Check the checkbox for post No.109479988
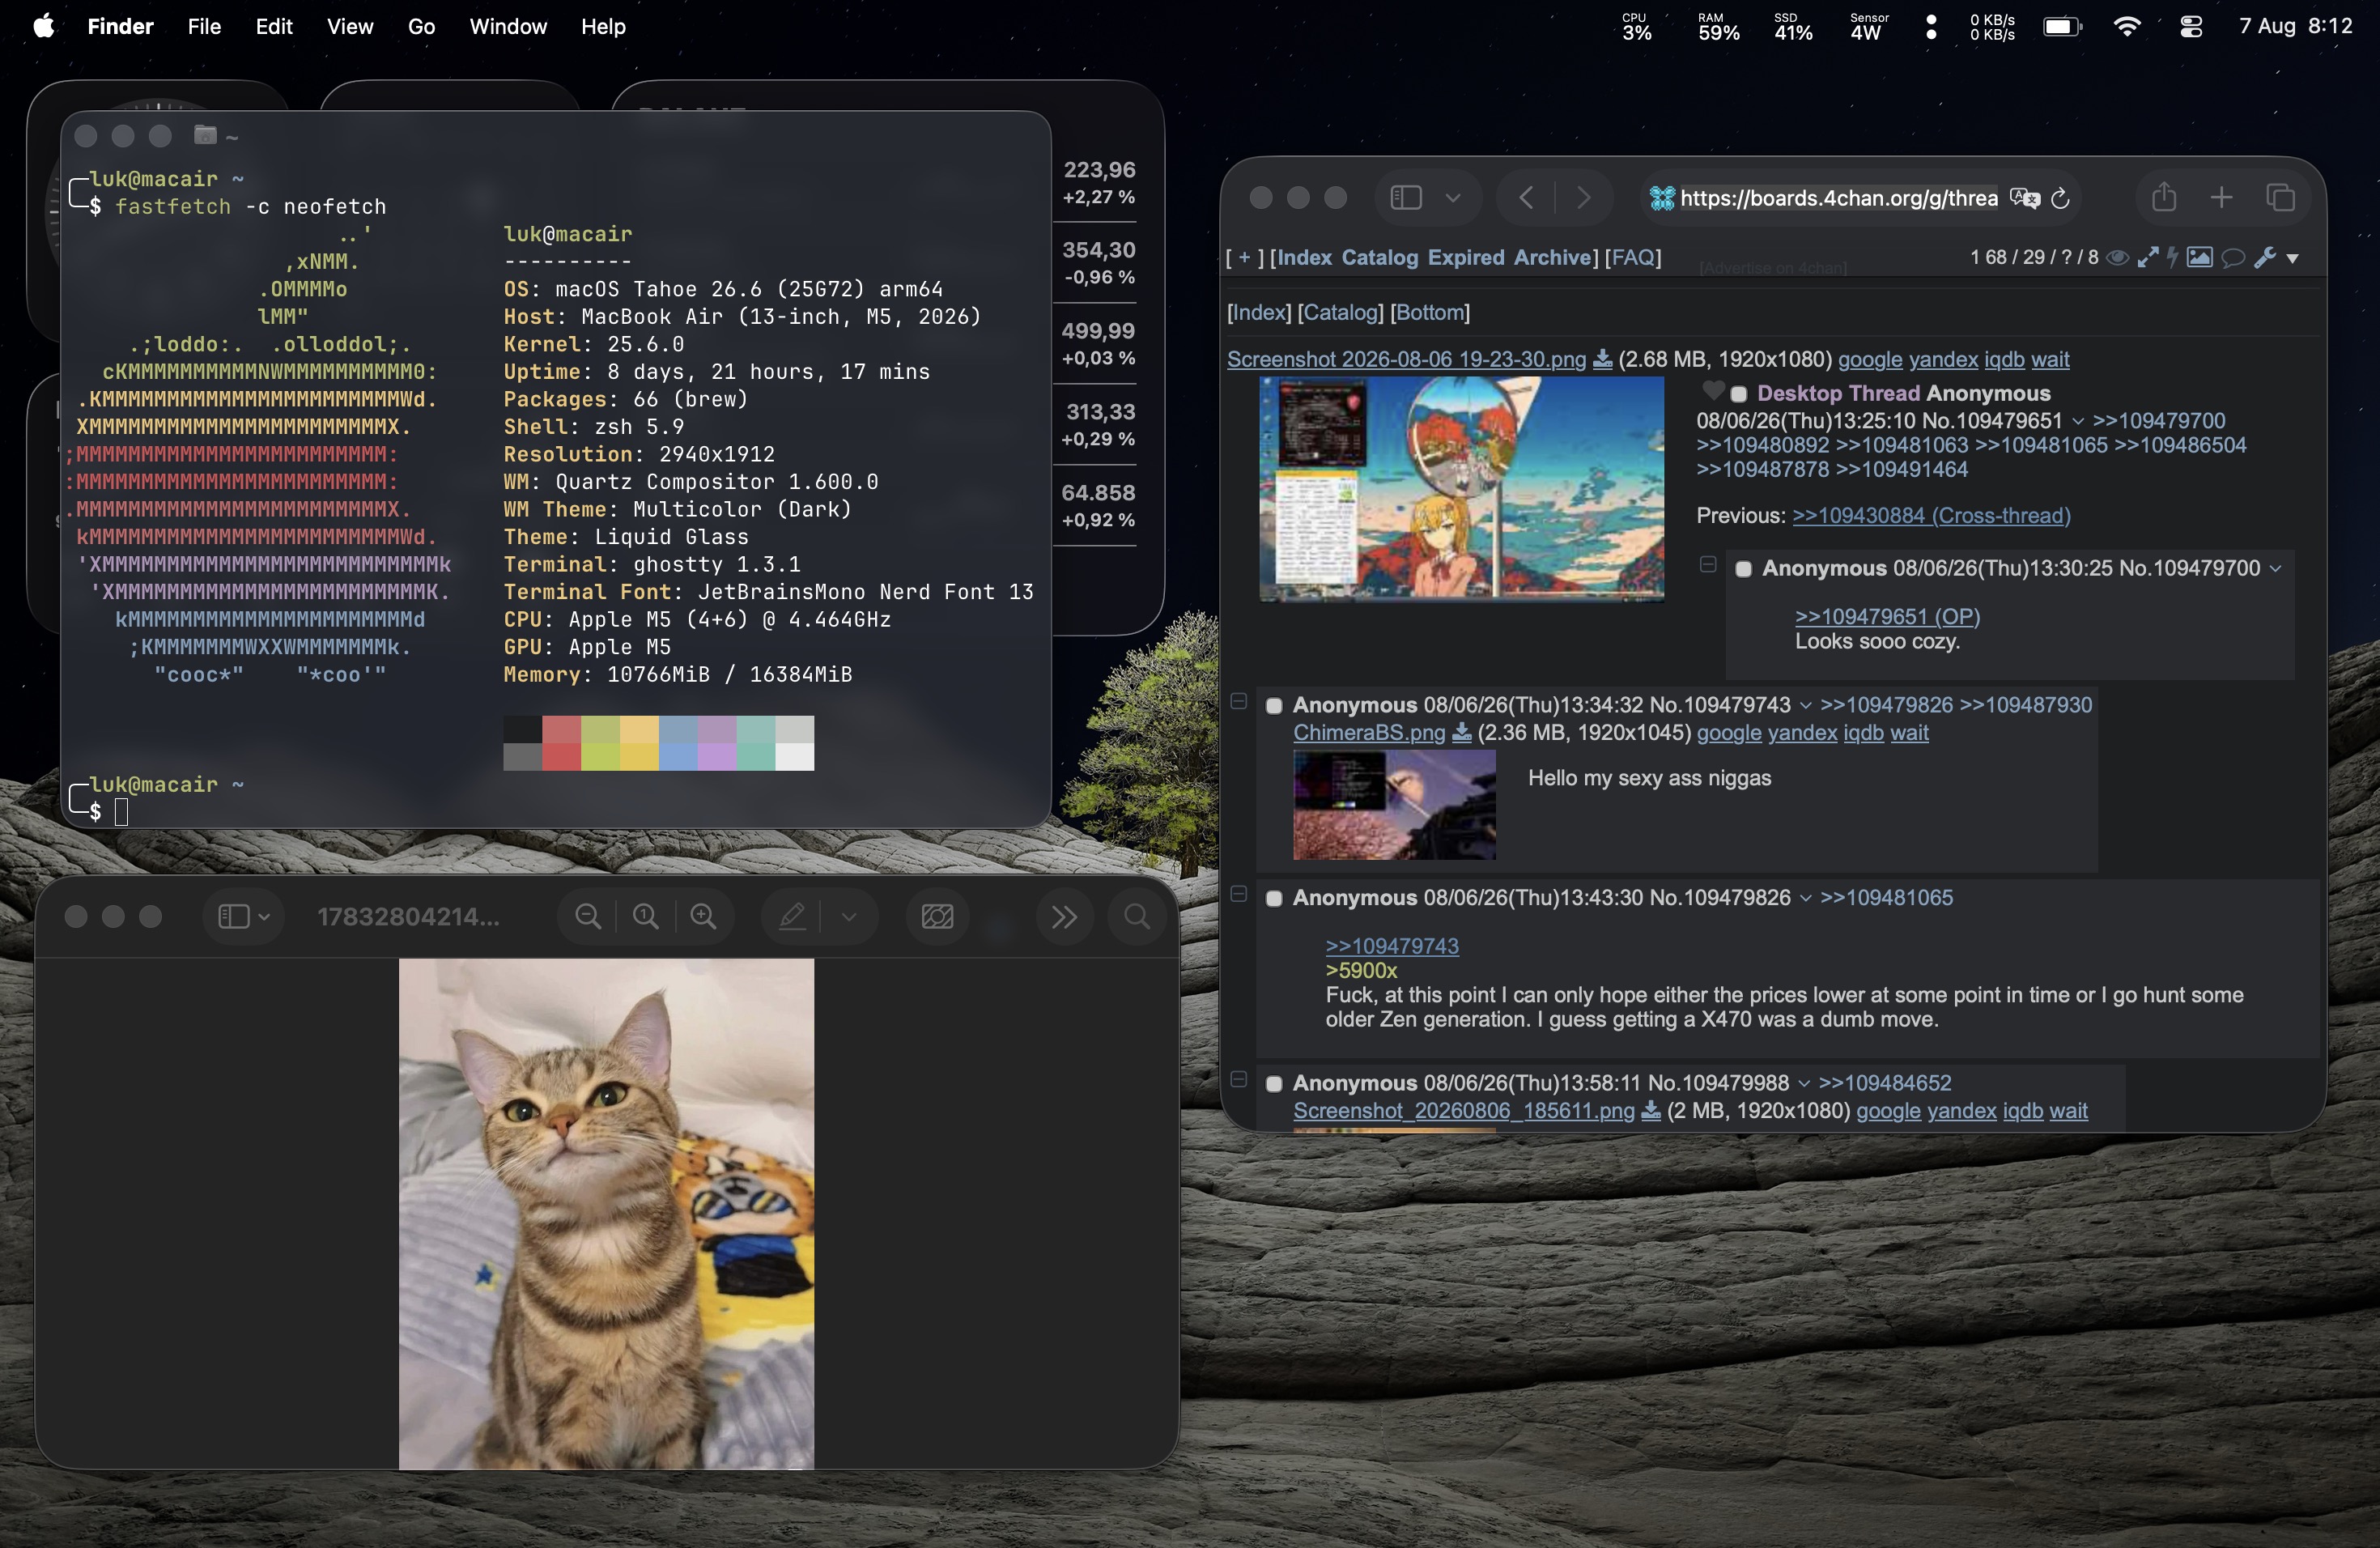This screenshot has height=1548, width=2380. click(1274, 1084)
